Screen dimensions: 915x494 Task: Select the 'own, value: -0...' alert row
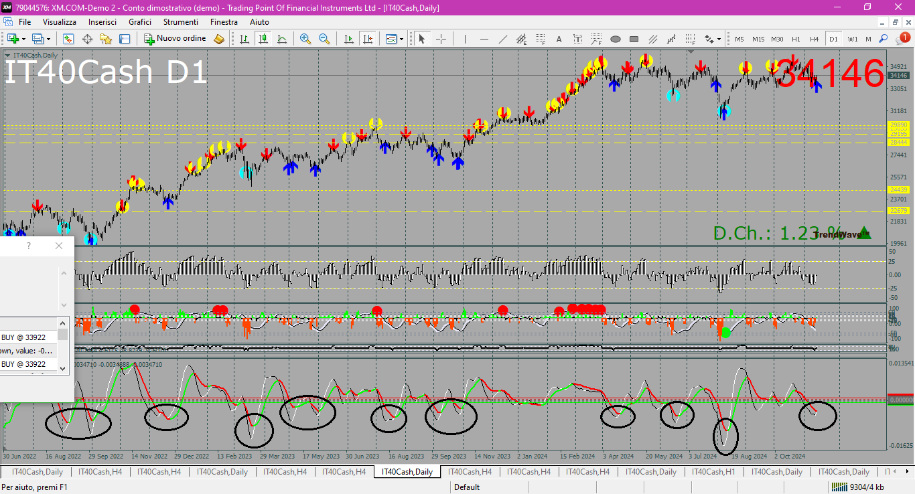point(28,351)
